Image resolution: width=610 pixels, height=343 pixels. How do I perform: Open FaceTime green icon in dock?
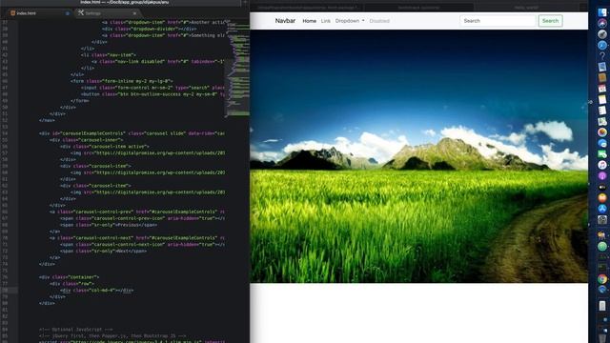click(602, 154)
